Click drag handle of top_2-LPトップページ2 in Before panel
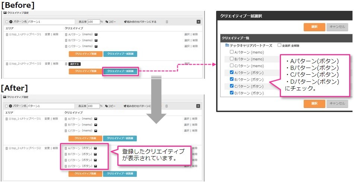This screenshot has width=354, height=183. [7, 64]
